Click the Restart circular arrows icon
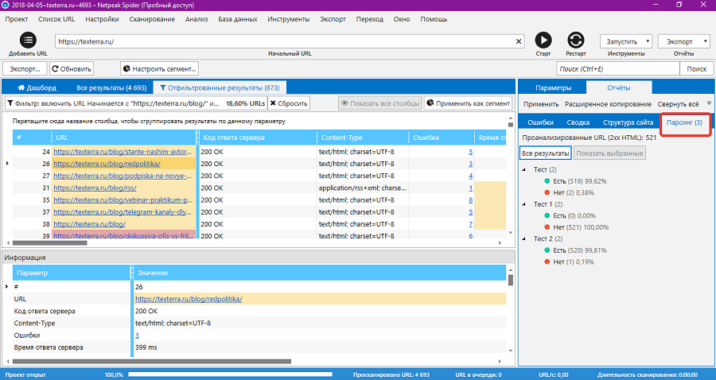Viewport: 716px width, 380px height. [x=575, y=40]
